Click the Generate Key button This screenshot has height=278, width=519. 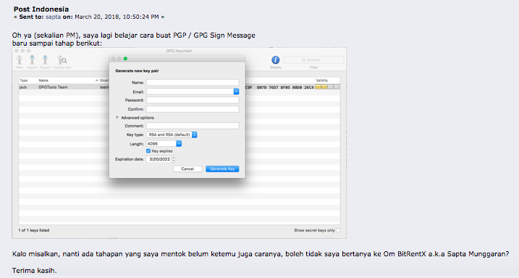point(222,169)
